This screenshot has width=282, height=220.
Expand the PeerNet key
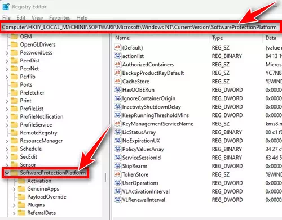[7, 69]
